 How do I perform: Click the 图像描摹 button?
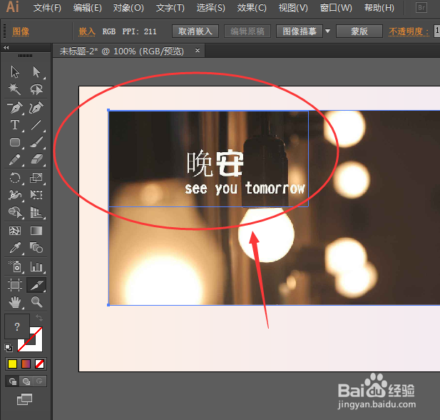pyautogui.click(x=300, y=31)
